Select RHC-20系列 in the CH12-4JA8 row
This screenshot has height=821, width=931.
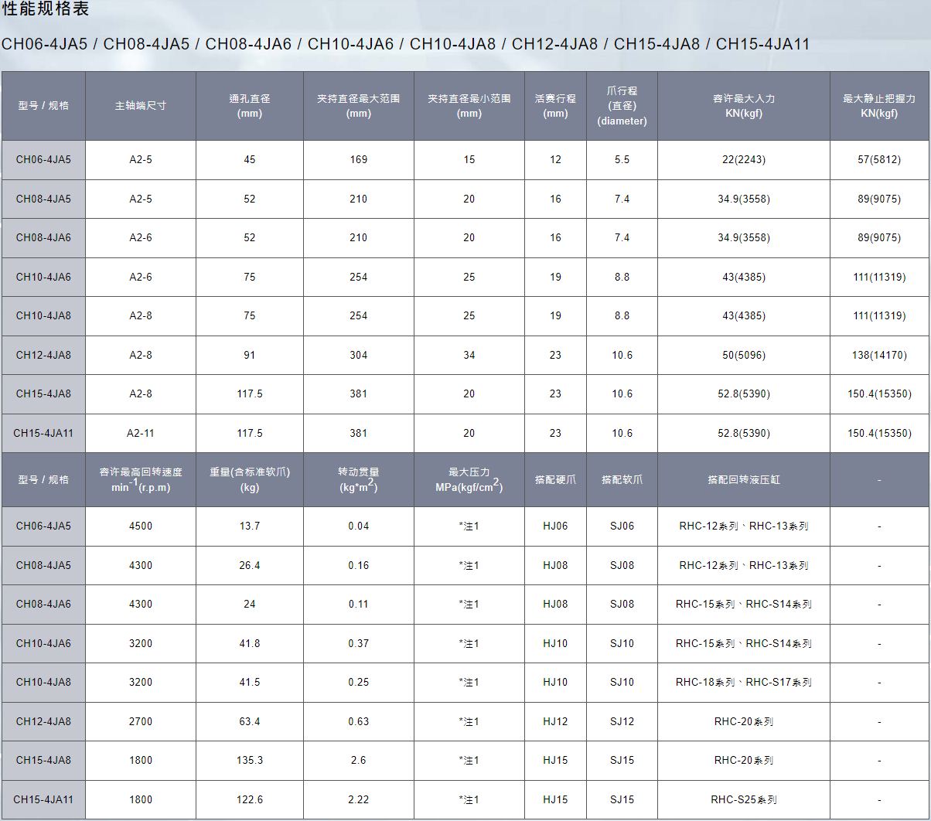coord(744,722)
